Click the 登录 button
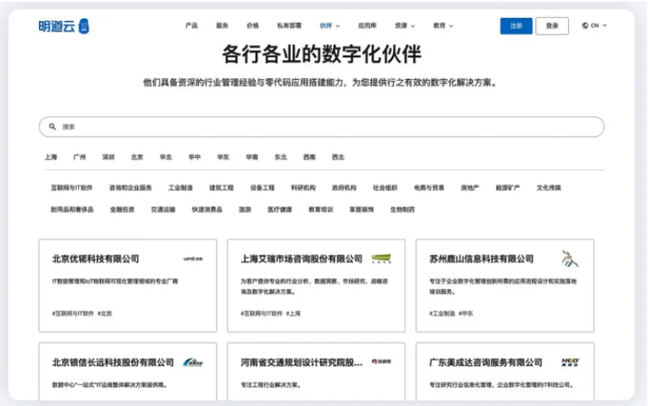Image resolution: width=648 pixels, height=406 pixels. coord(552,26)
